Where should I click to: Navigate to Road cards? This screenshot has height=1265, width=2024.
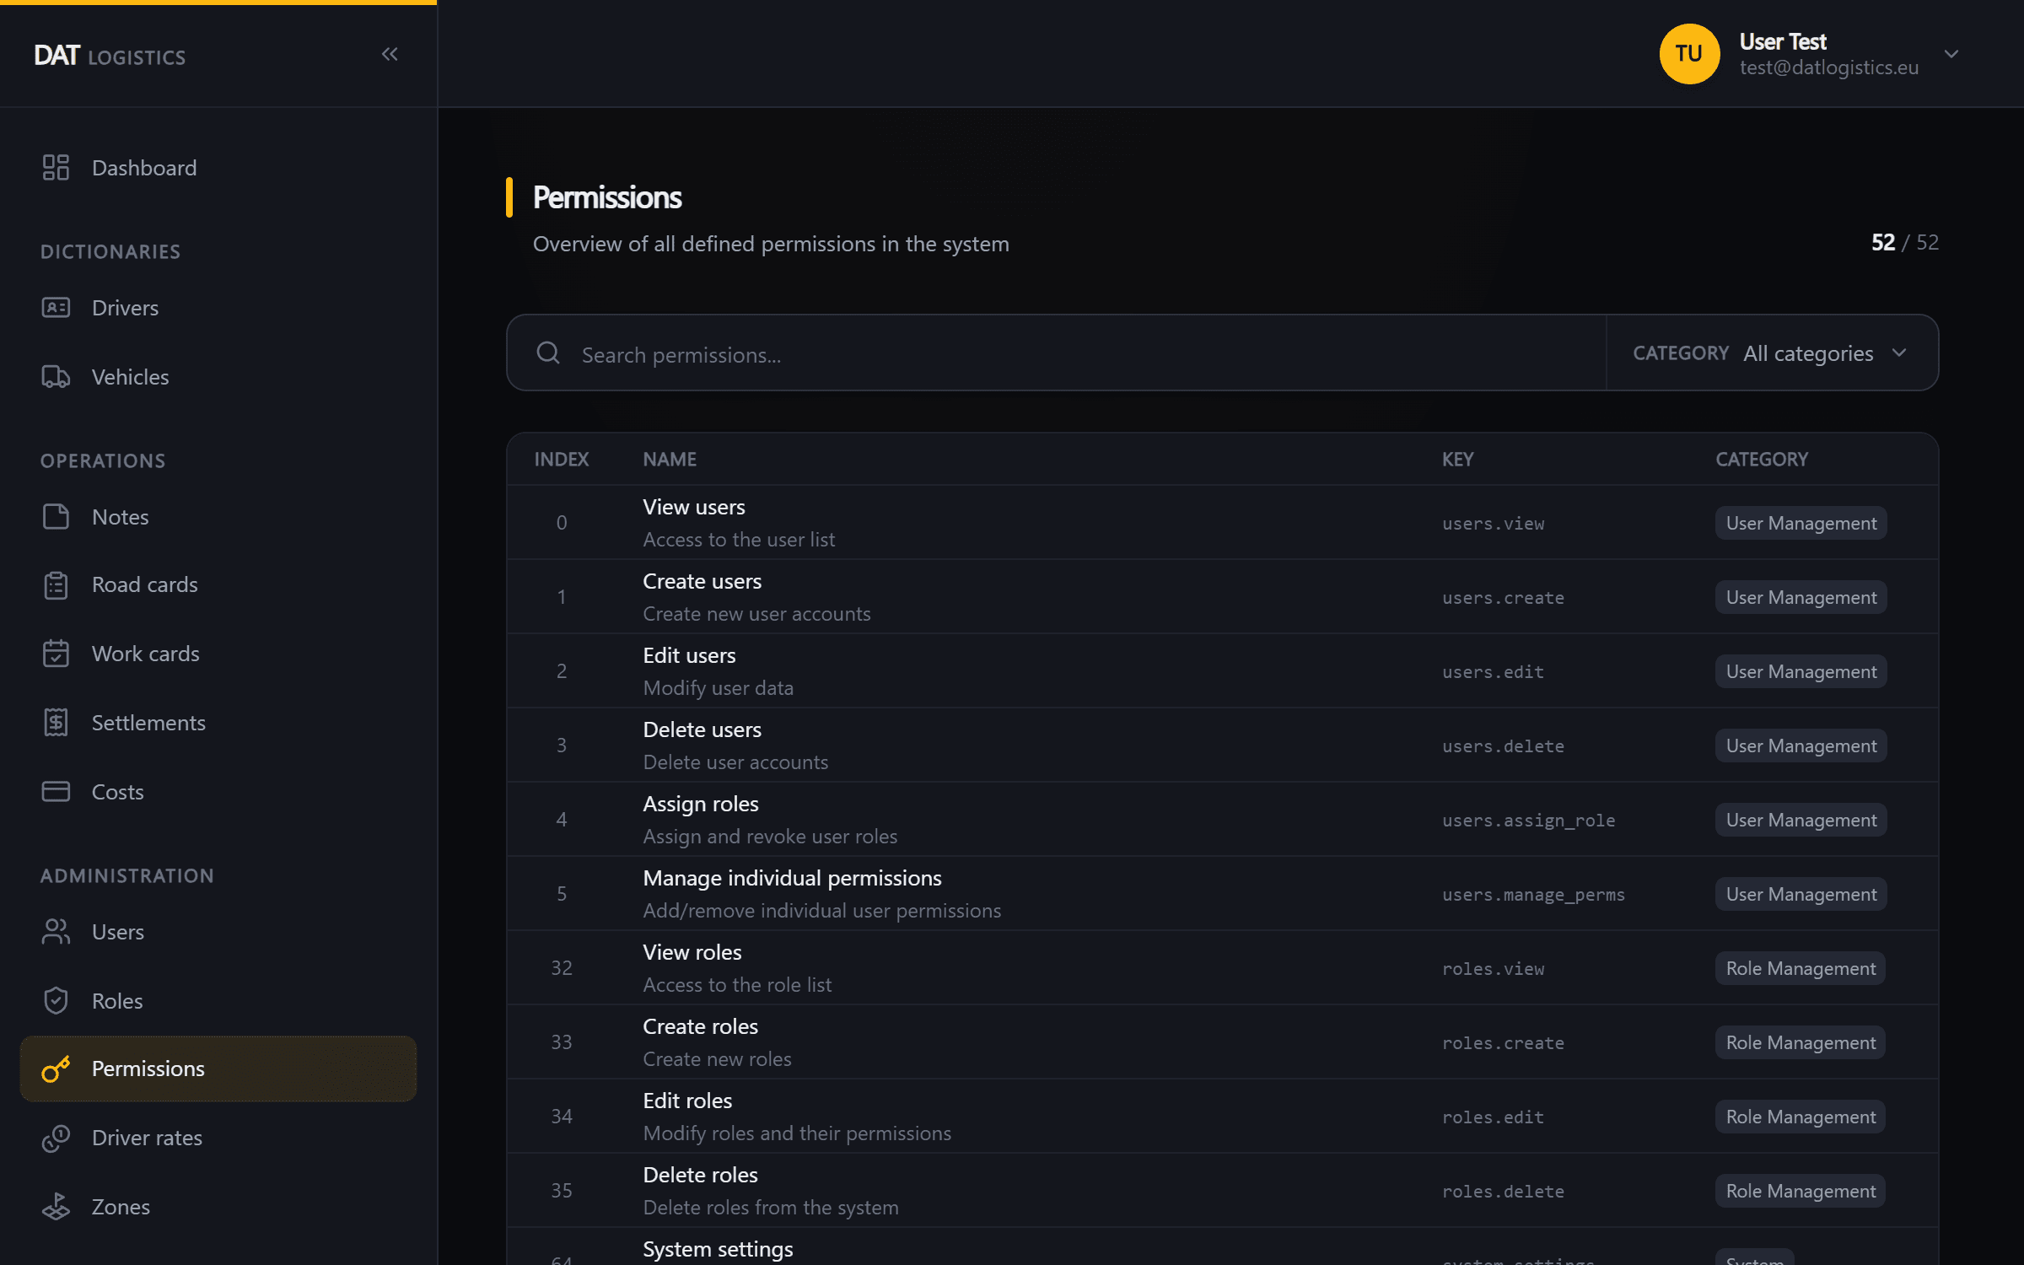tap(218, 584)
